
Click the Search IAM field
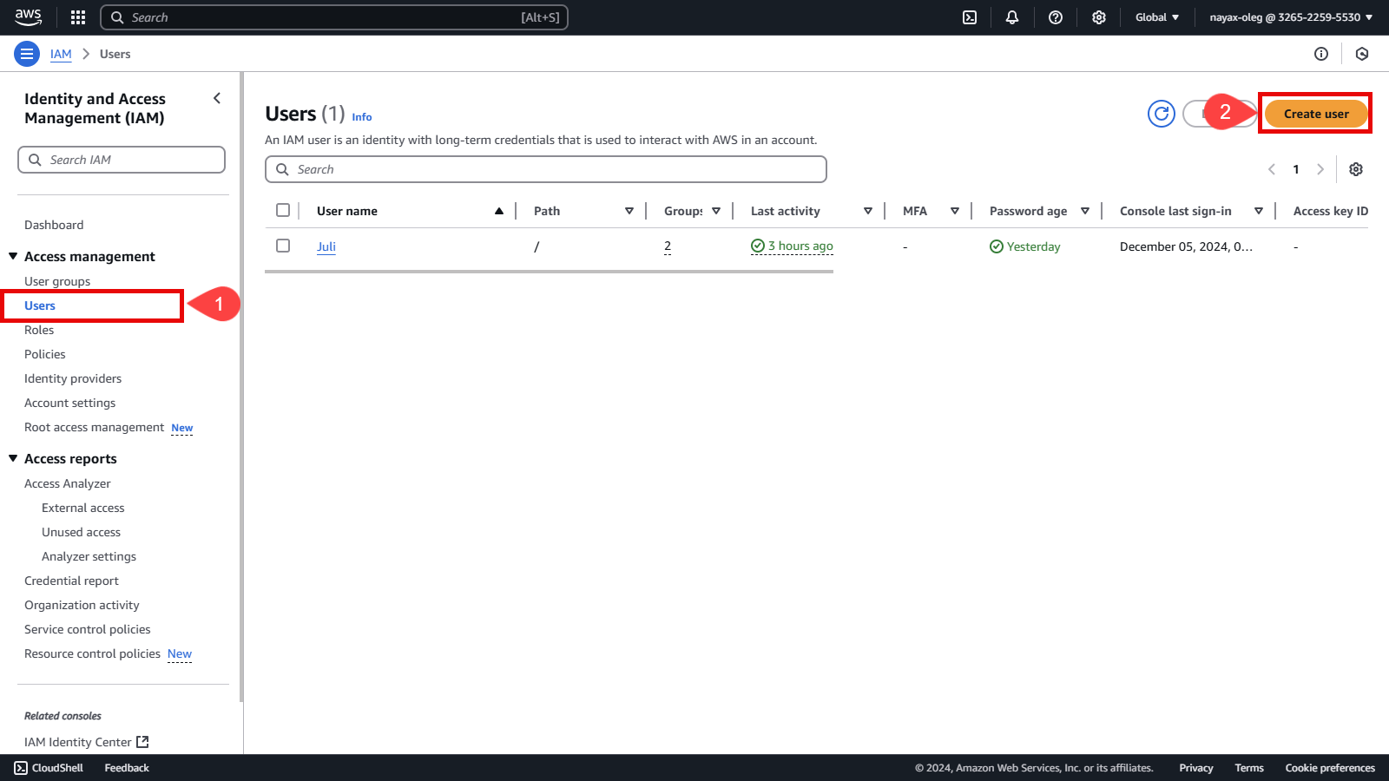(x=122, y=160)
